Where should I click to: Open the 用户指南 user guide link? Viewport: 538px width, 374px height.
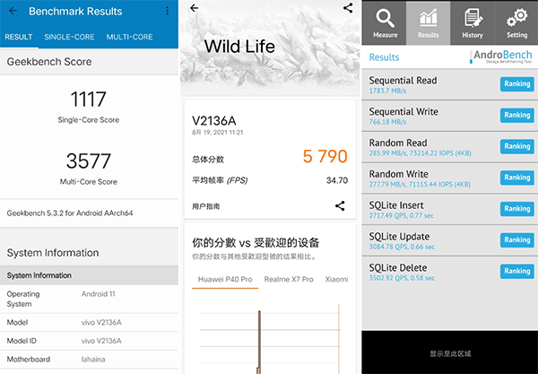[x=205, y=205]
